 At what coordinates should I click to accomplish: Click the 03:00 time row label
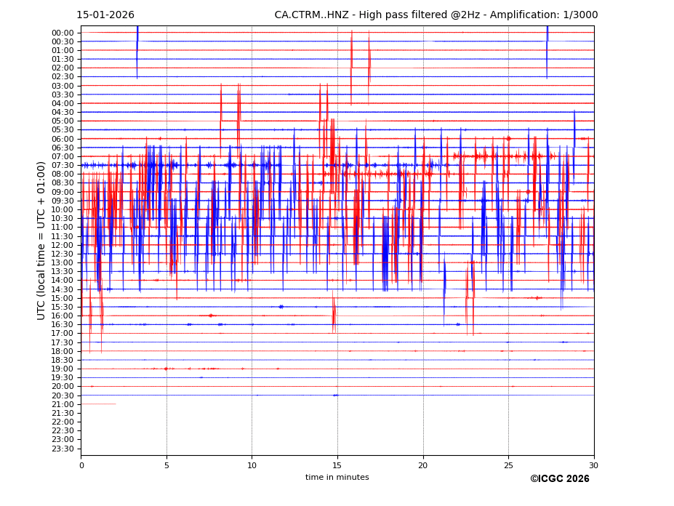(x=63, y=86)
